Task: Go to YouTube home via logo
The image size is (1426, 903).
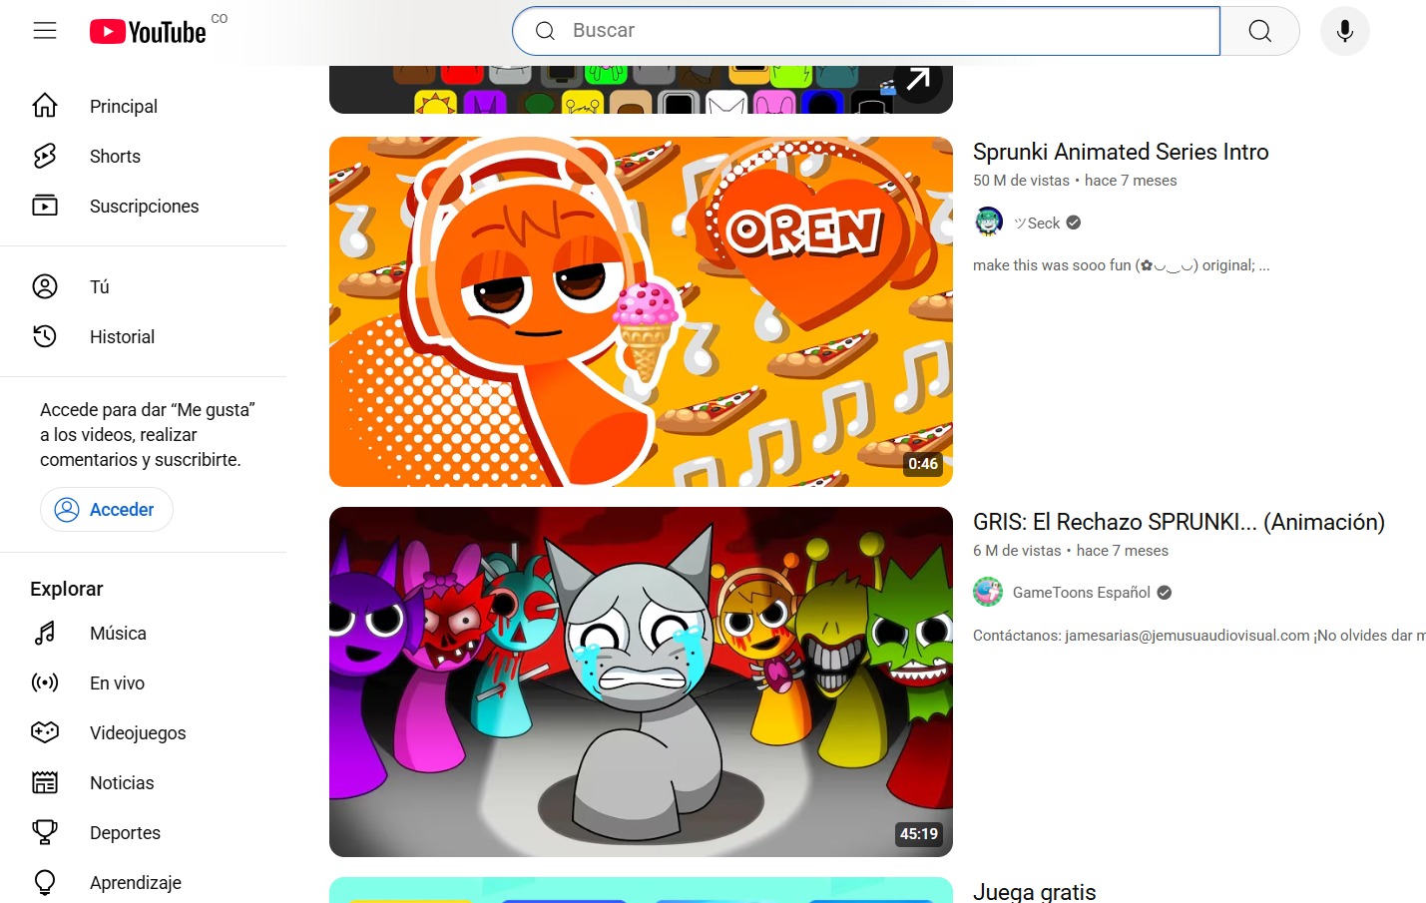Action: [x=148, y=32]
